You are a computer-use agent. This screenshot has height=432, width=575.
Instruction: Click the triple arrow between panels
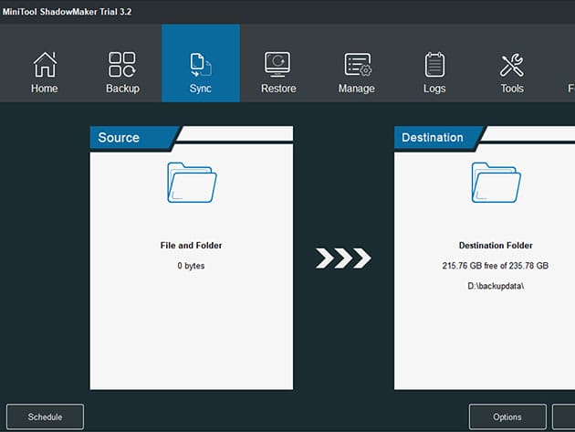(343, 259)
